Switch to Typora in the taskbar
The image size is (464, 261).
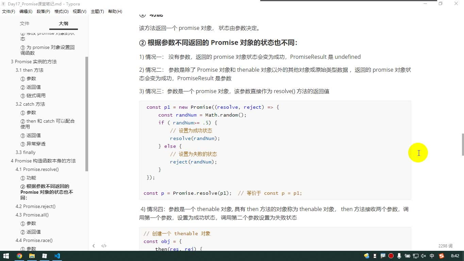(x=45, y=256)
